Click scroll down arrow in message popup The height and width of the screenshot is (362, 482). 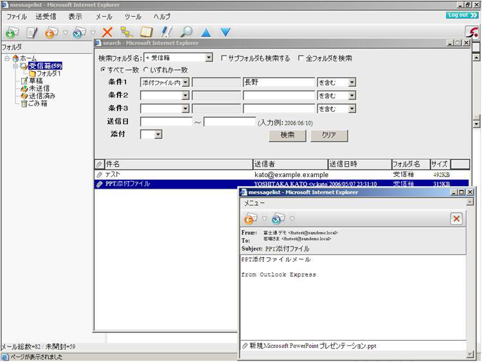point(470,354)
